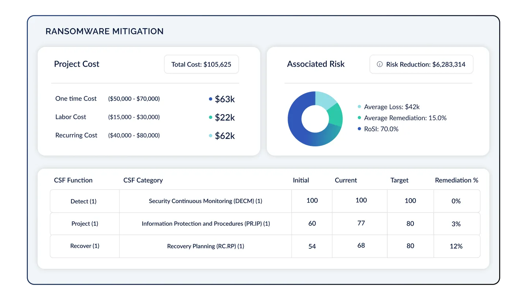Click the info icon beside Risk Reduction
The width and height of the screenshot is (527, 300).
(380, 64)
